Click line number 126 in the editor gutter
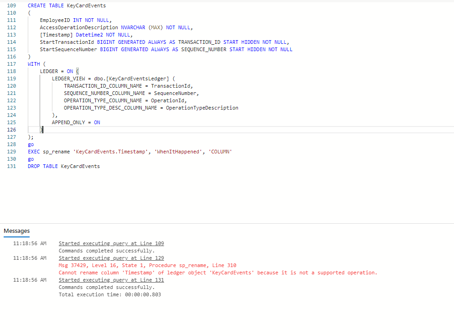Viewport: 454px width, 336px height. point(11,130)
